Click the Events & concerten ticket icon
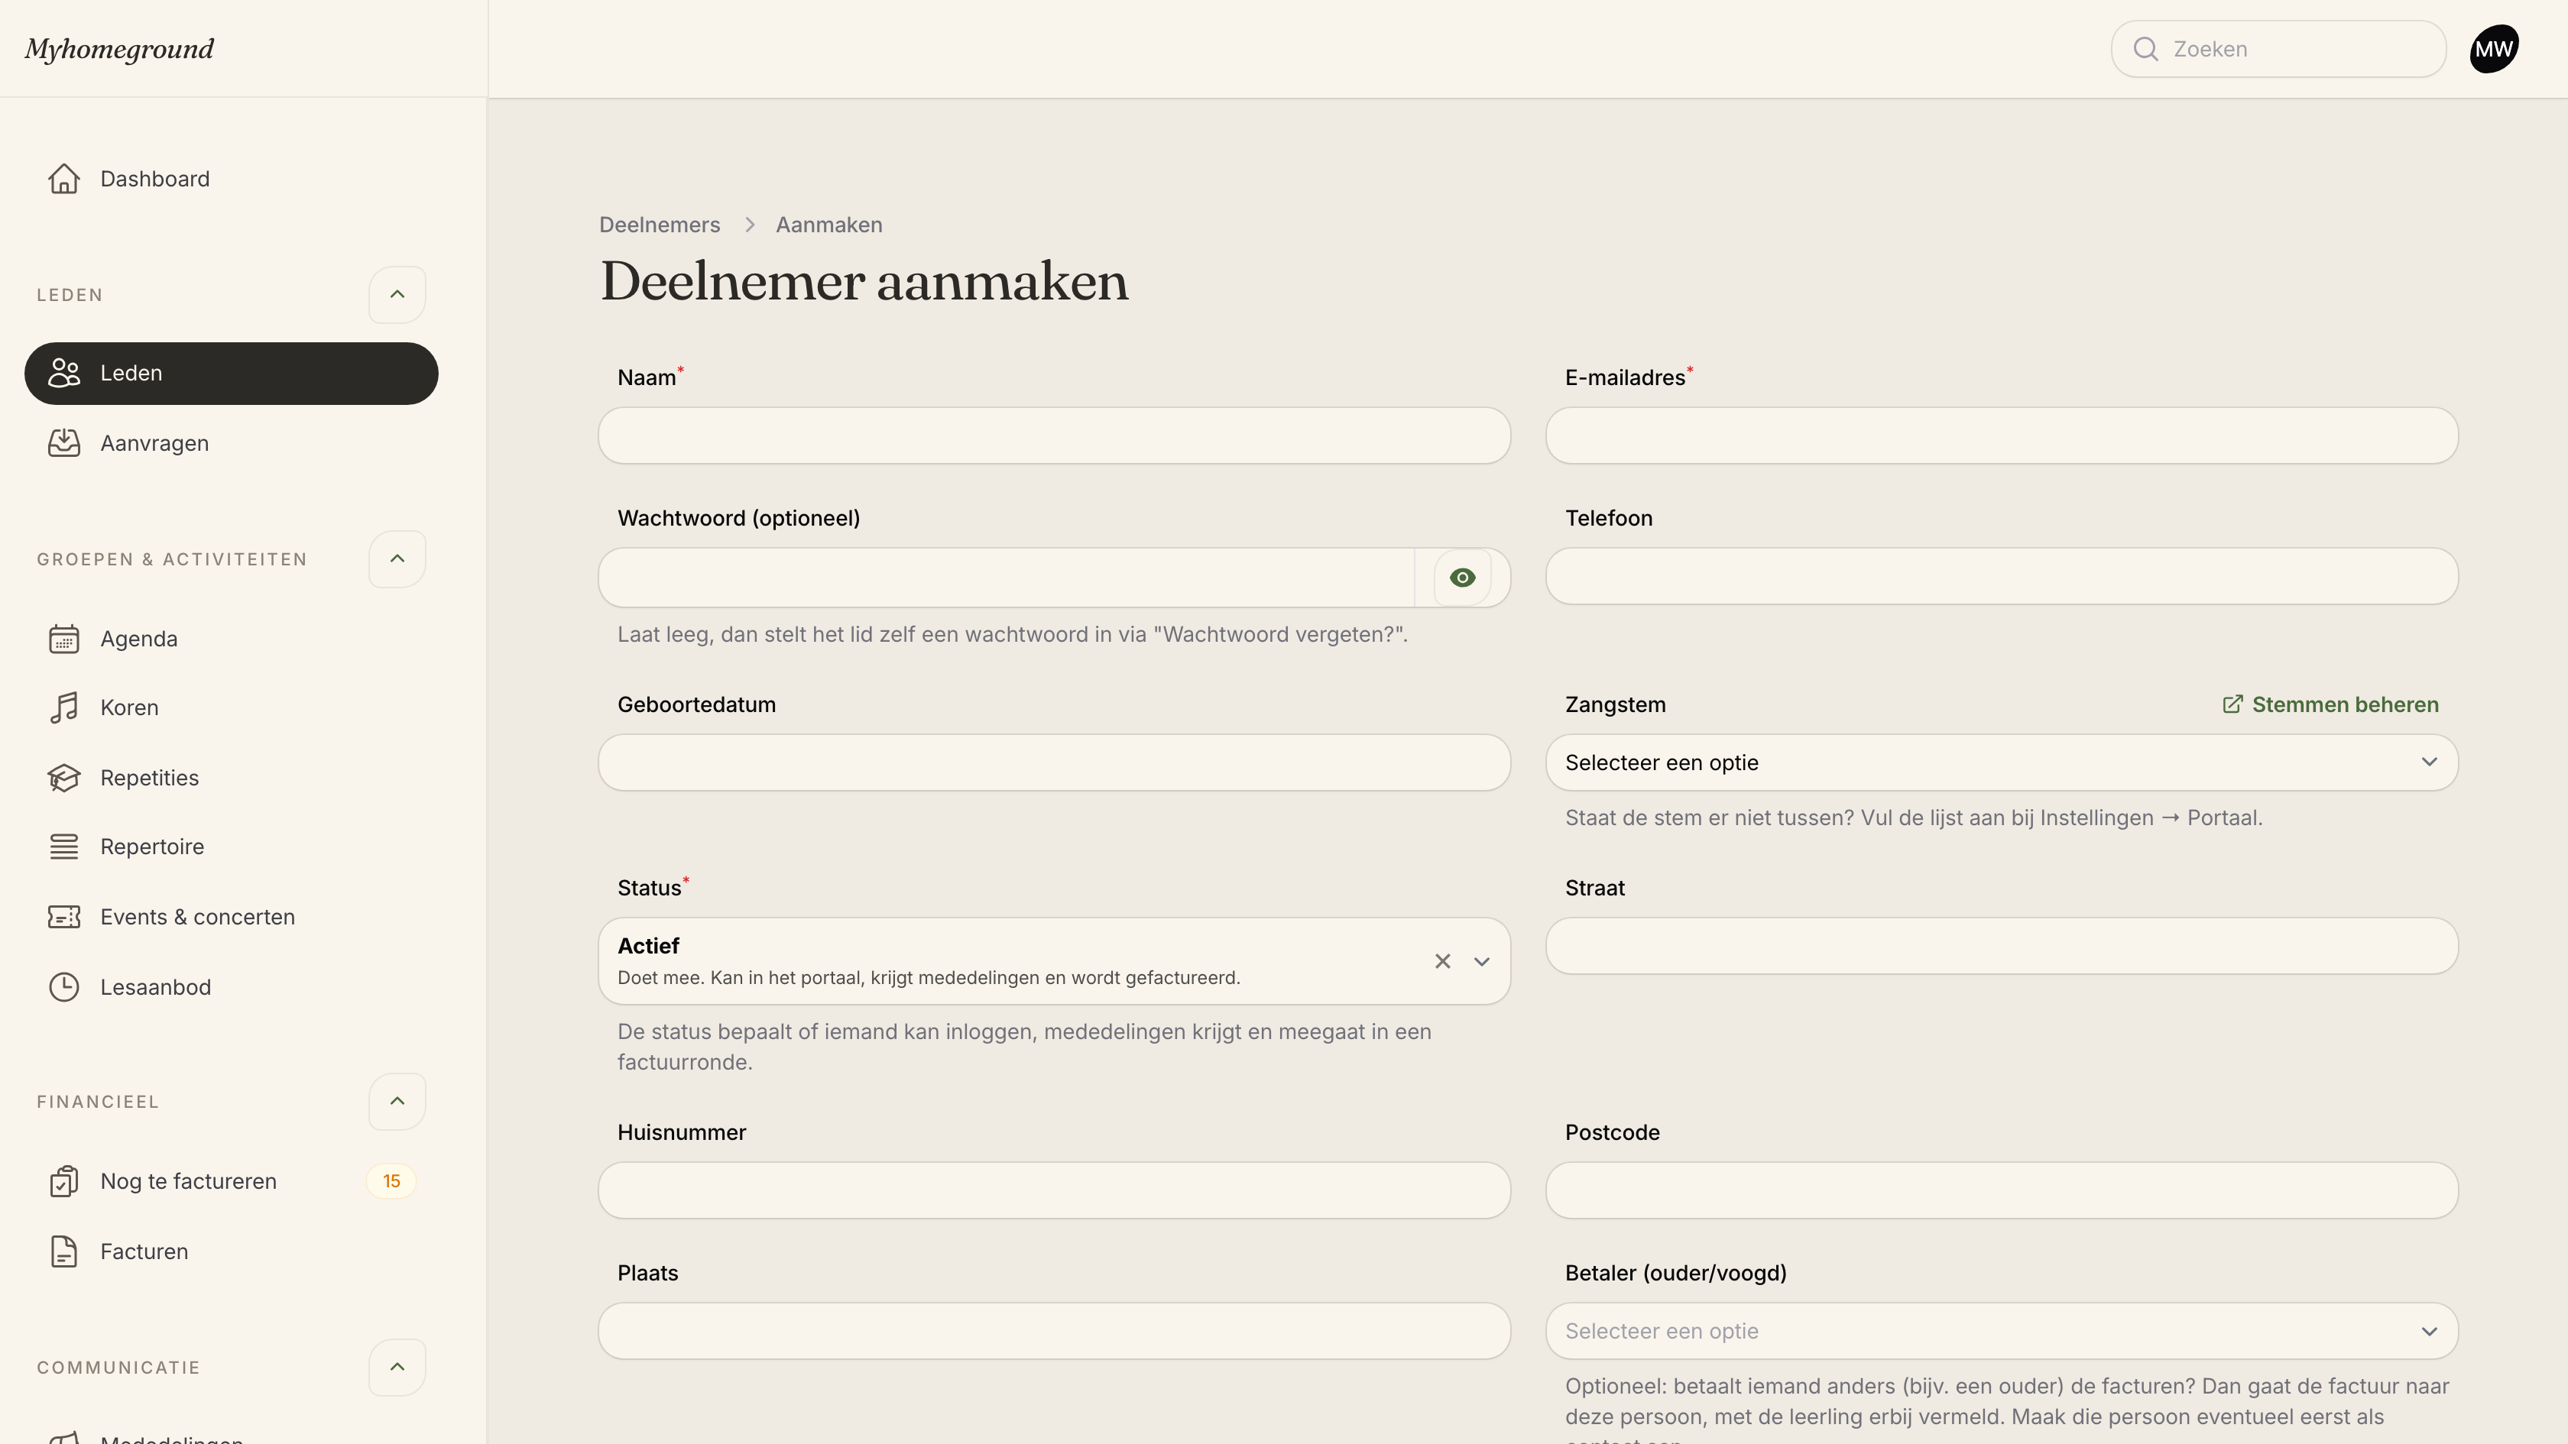Screen dimensions: 2568x1444 [x=63, y=917]
